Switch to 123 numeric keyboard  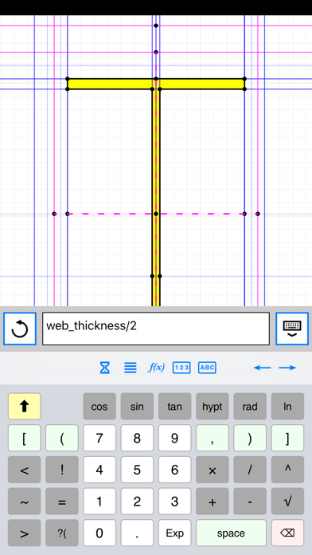pyautogui.click(x=181, y=368)
